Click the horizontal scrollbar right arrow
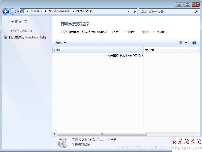Screen dimensions: 202x152 [198, 134]
